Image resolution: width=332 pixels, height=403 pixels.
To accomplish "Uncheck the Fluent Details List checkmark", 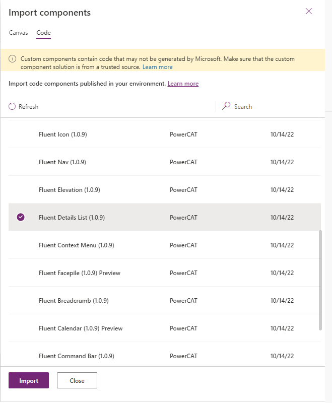I will pos(21,217).
